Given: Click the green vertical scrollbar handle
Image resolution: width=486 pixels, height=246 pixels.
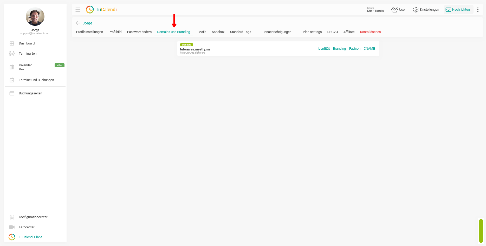Looking at the screenshot, I should [481, 231].
